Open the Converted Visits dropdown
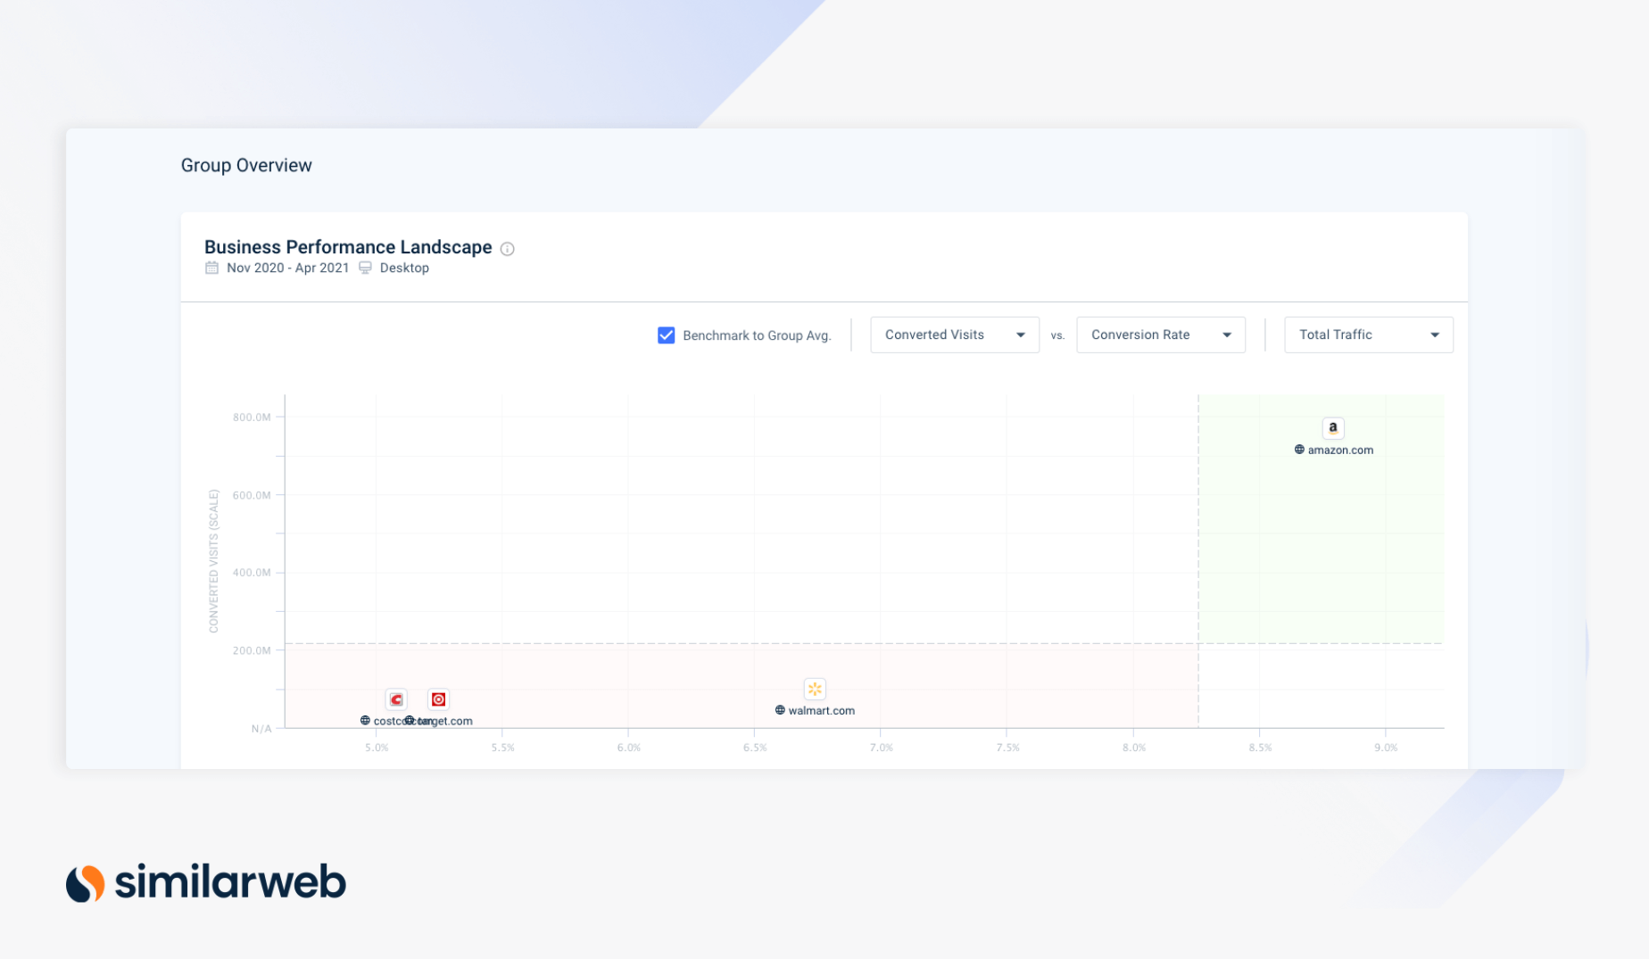 955,335
